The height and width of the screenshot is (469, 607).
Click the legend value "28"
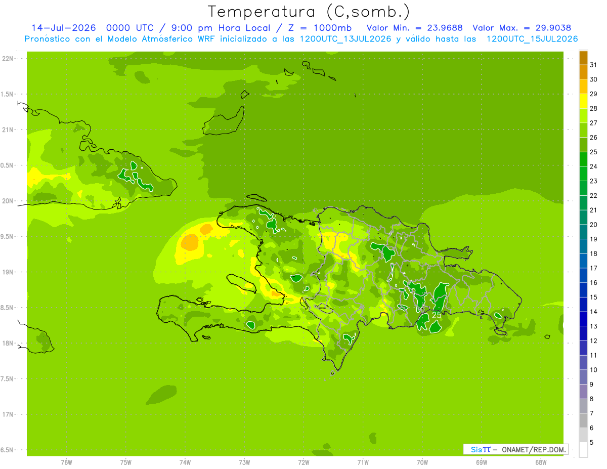coord(594,108)
